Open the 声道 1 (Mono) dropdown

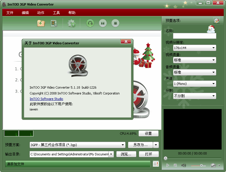point(195,84)
